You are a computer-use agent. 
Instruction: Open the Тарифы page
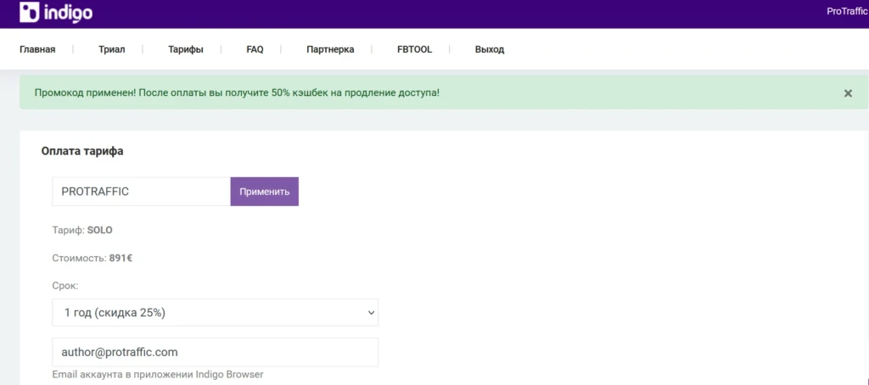coord(186,49)
